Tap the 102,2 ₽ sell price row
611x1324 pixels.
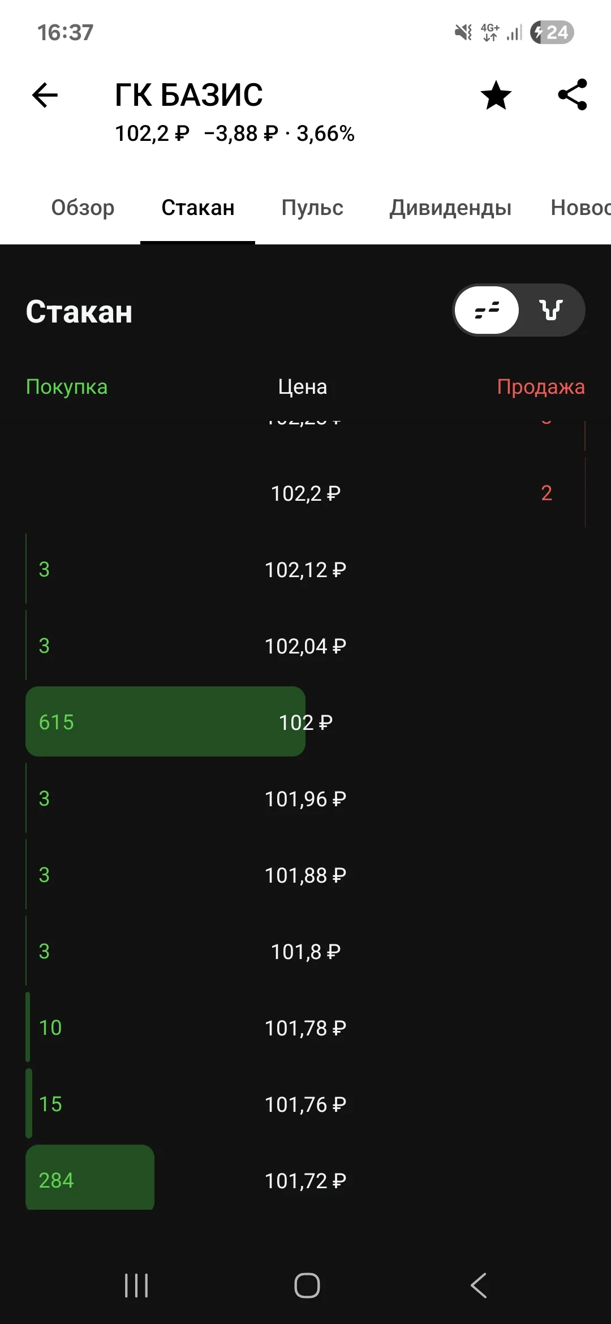305,493
